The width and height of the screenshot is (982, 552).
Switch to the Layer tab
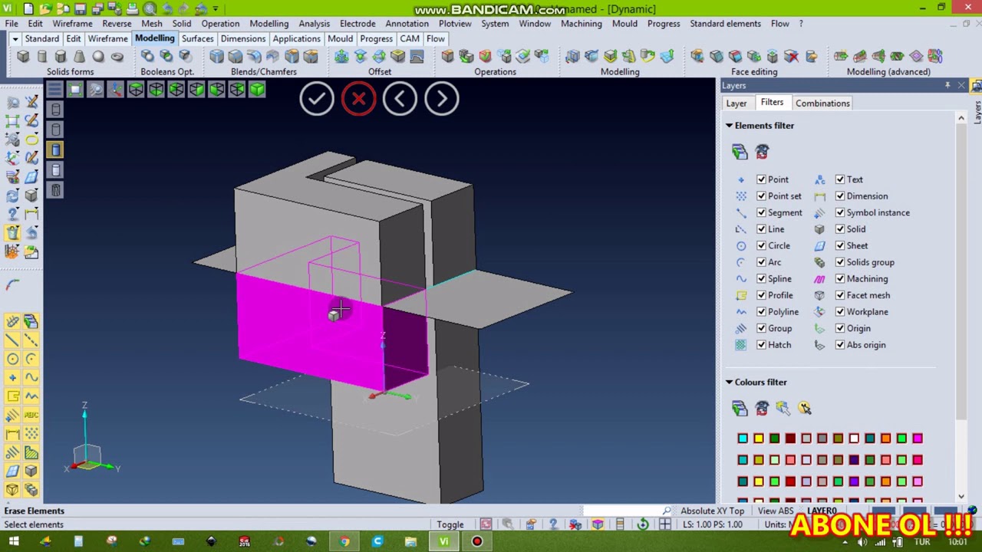point(736,103)
